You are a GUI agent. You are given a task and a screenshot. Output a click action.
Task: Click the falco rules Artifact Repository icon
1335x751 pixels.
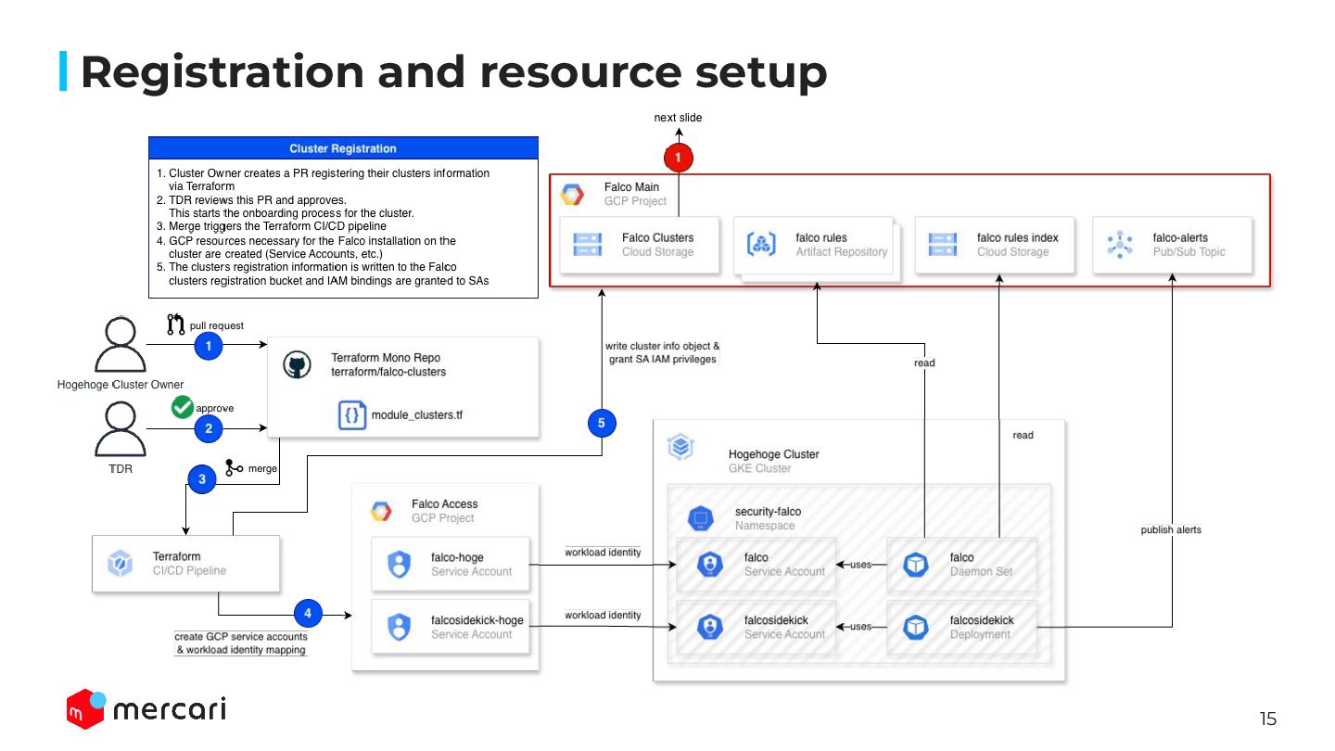pos(762,245)
